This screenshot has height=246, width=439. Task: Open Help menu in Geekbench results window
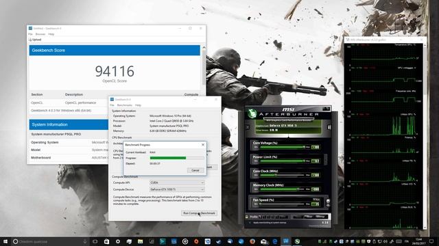coord(51,34)
